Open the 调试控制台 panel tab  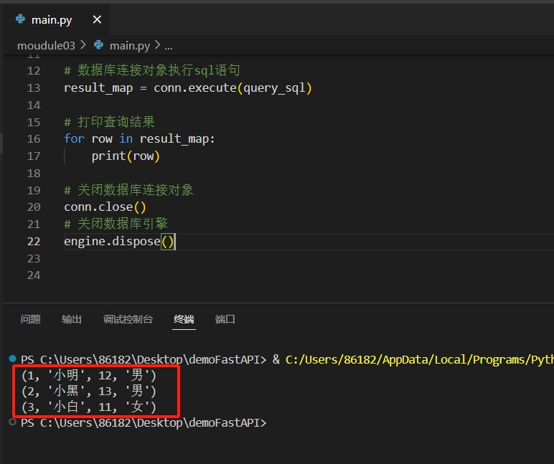[x=128, y=319]
